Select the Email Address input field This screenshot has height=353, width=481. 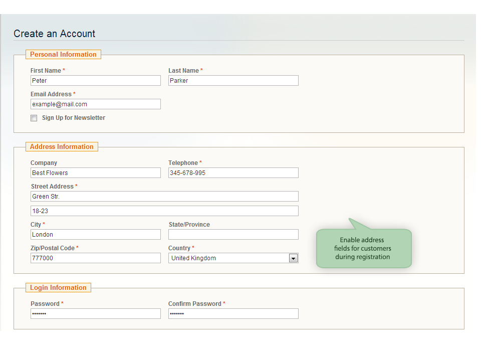pyautogui.click(x=95, y=104)
